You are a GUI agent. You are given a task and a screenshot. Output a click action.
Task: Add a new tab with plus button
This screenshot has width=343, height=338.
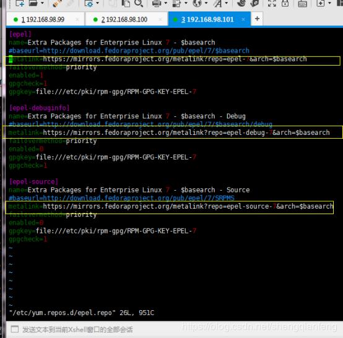pos(258,19)
